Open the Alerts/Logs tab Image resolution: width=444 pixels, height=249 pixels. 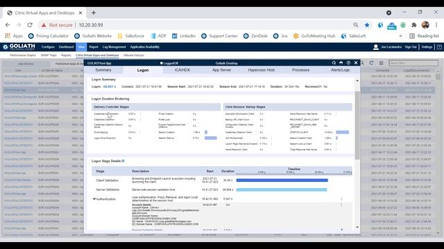[x=340, y=70]
